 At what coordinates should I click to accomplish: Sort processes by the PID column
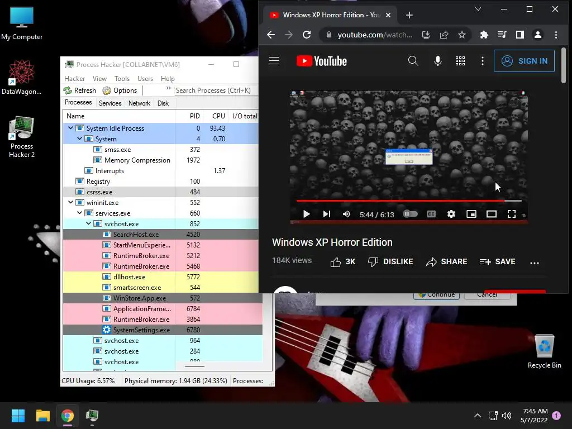click(189, 116)
